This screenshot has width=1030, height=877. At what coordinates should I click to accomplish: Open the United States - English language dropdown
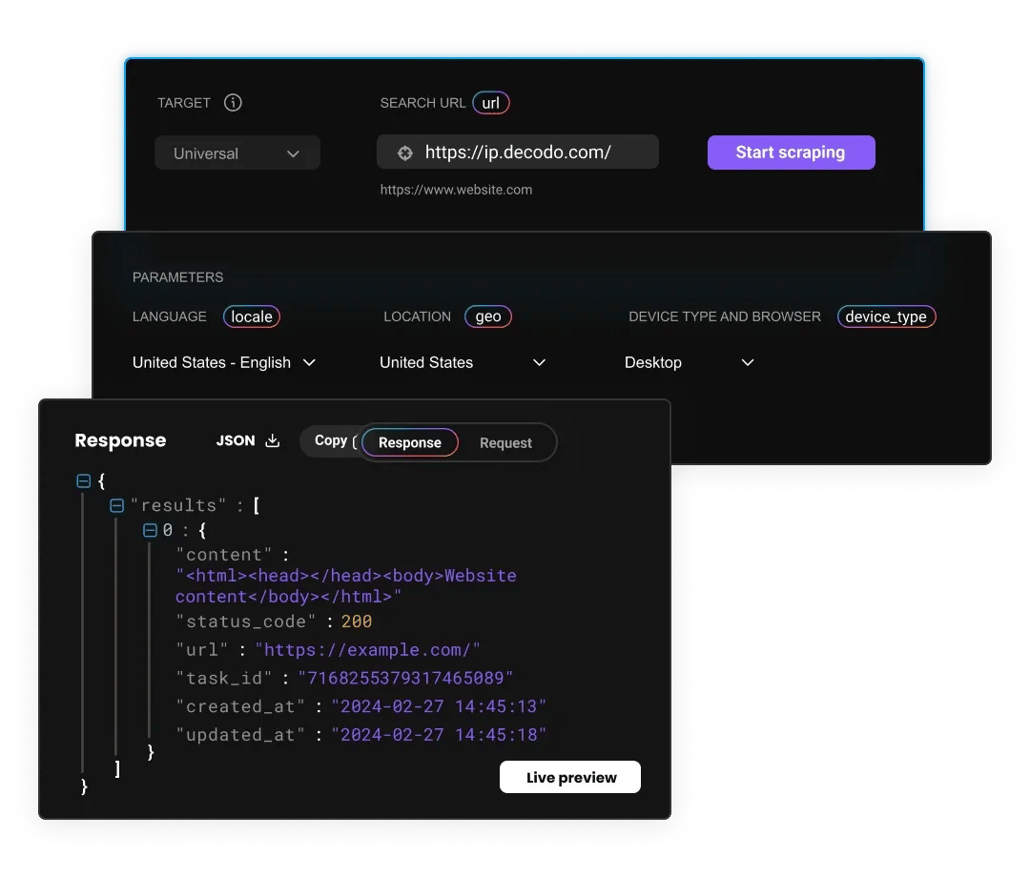(224, 362)
